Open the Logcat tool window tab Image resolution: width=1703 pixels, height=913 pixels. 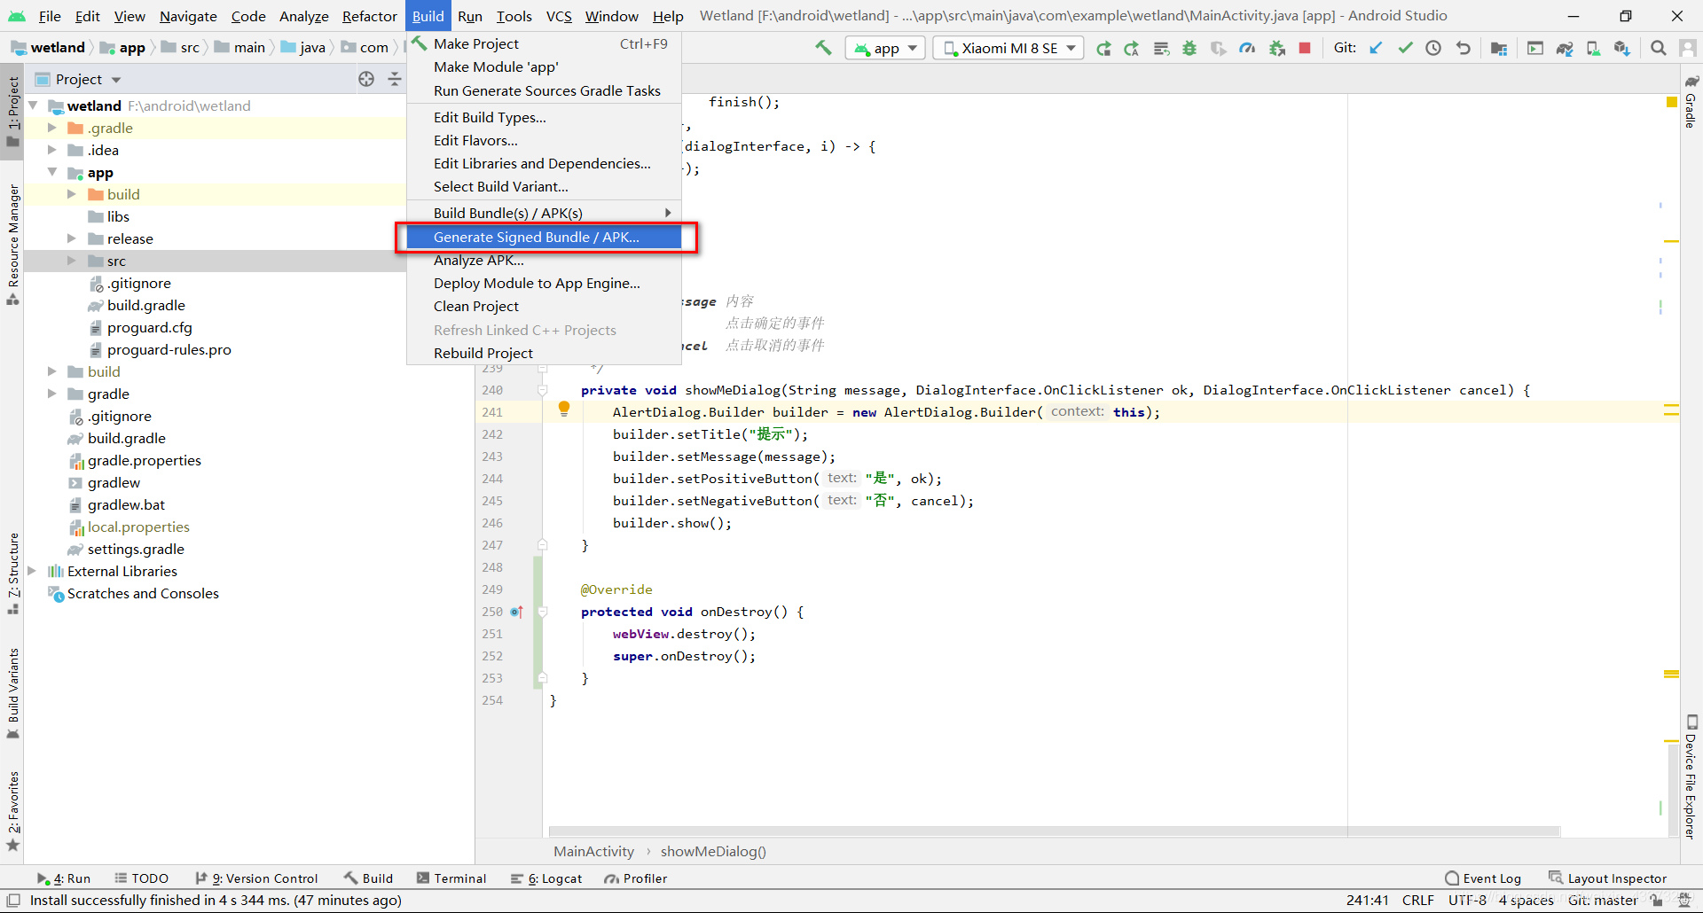[x=546, y=878]
